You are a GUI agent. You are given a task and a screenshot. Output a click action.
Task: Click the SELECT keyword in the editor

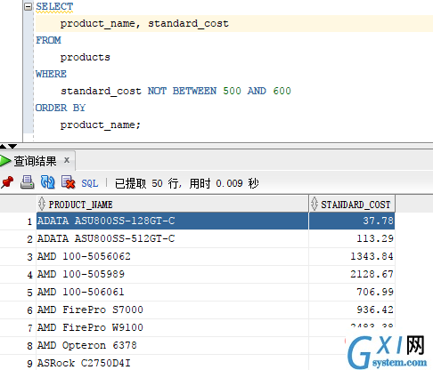pos(54,6)
